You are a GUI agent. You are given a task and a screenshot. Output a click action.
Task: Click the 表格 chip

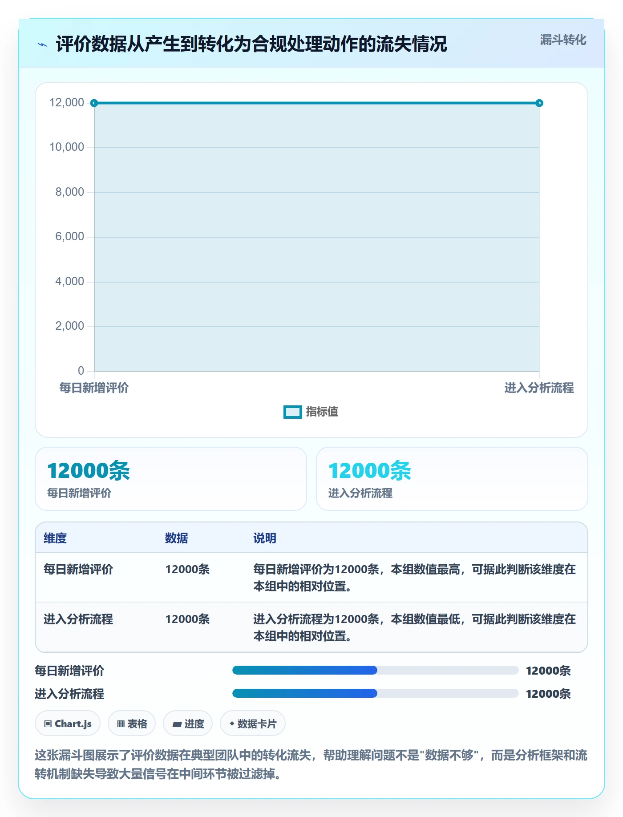click(132, 724)
